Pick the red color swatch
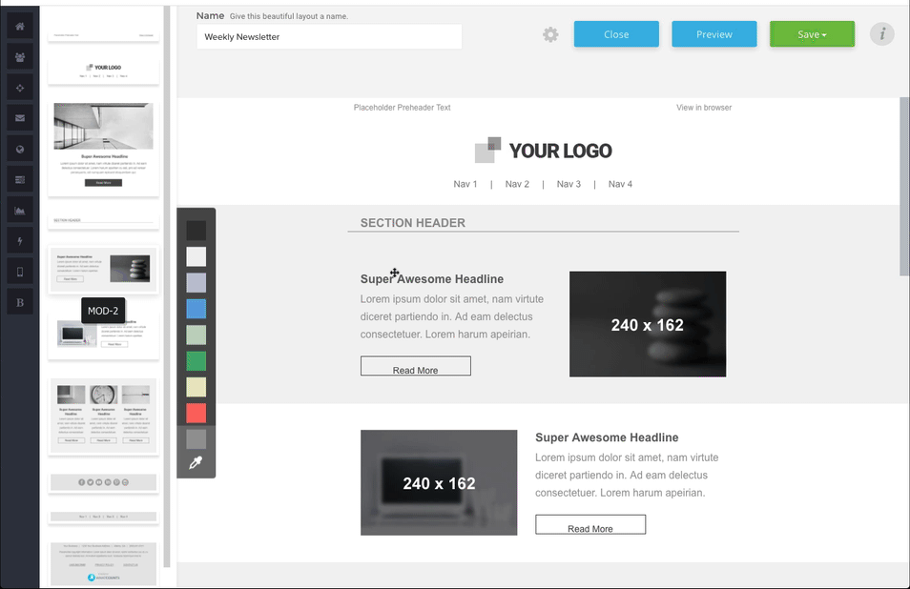 tap(196, 413)
